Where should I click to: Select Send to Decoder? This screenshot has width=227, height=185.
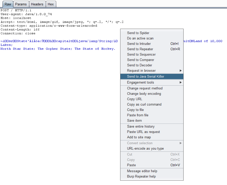point(140,65)
